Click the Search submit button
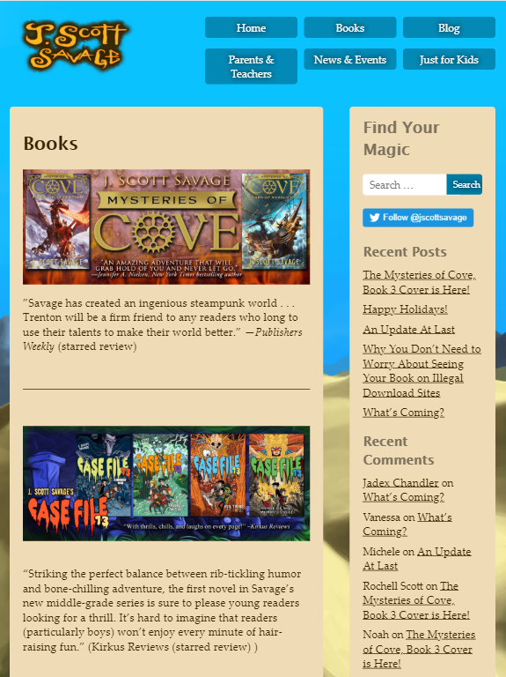 (x=464, y=185)
